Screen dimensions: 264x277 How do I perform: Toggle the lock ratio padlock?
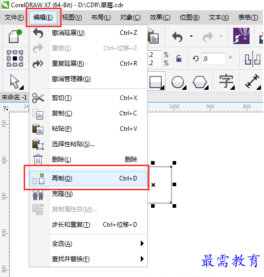point(179,58)
